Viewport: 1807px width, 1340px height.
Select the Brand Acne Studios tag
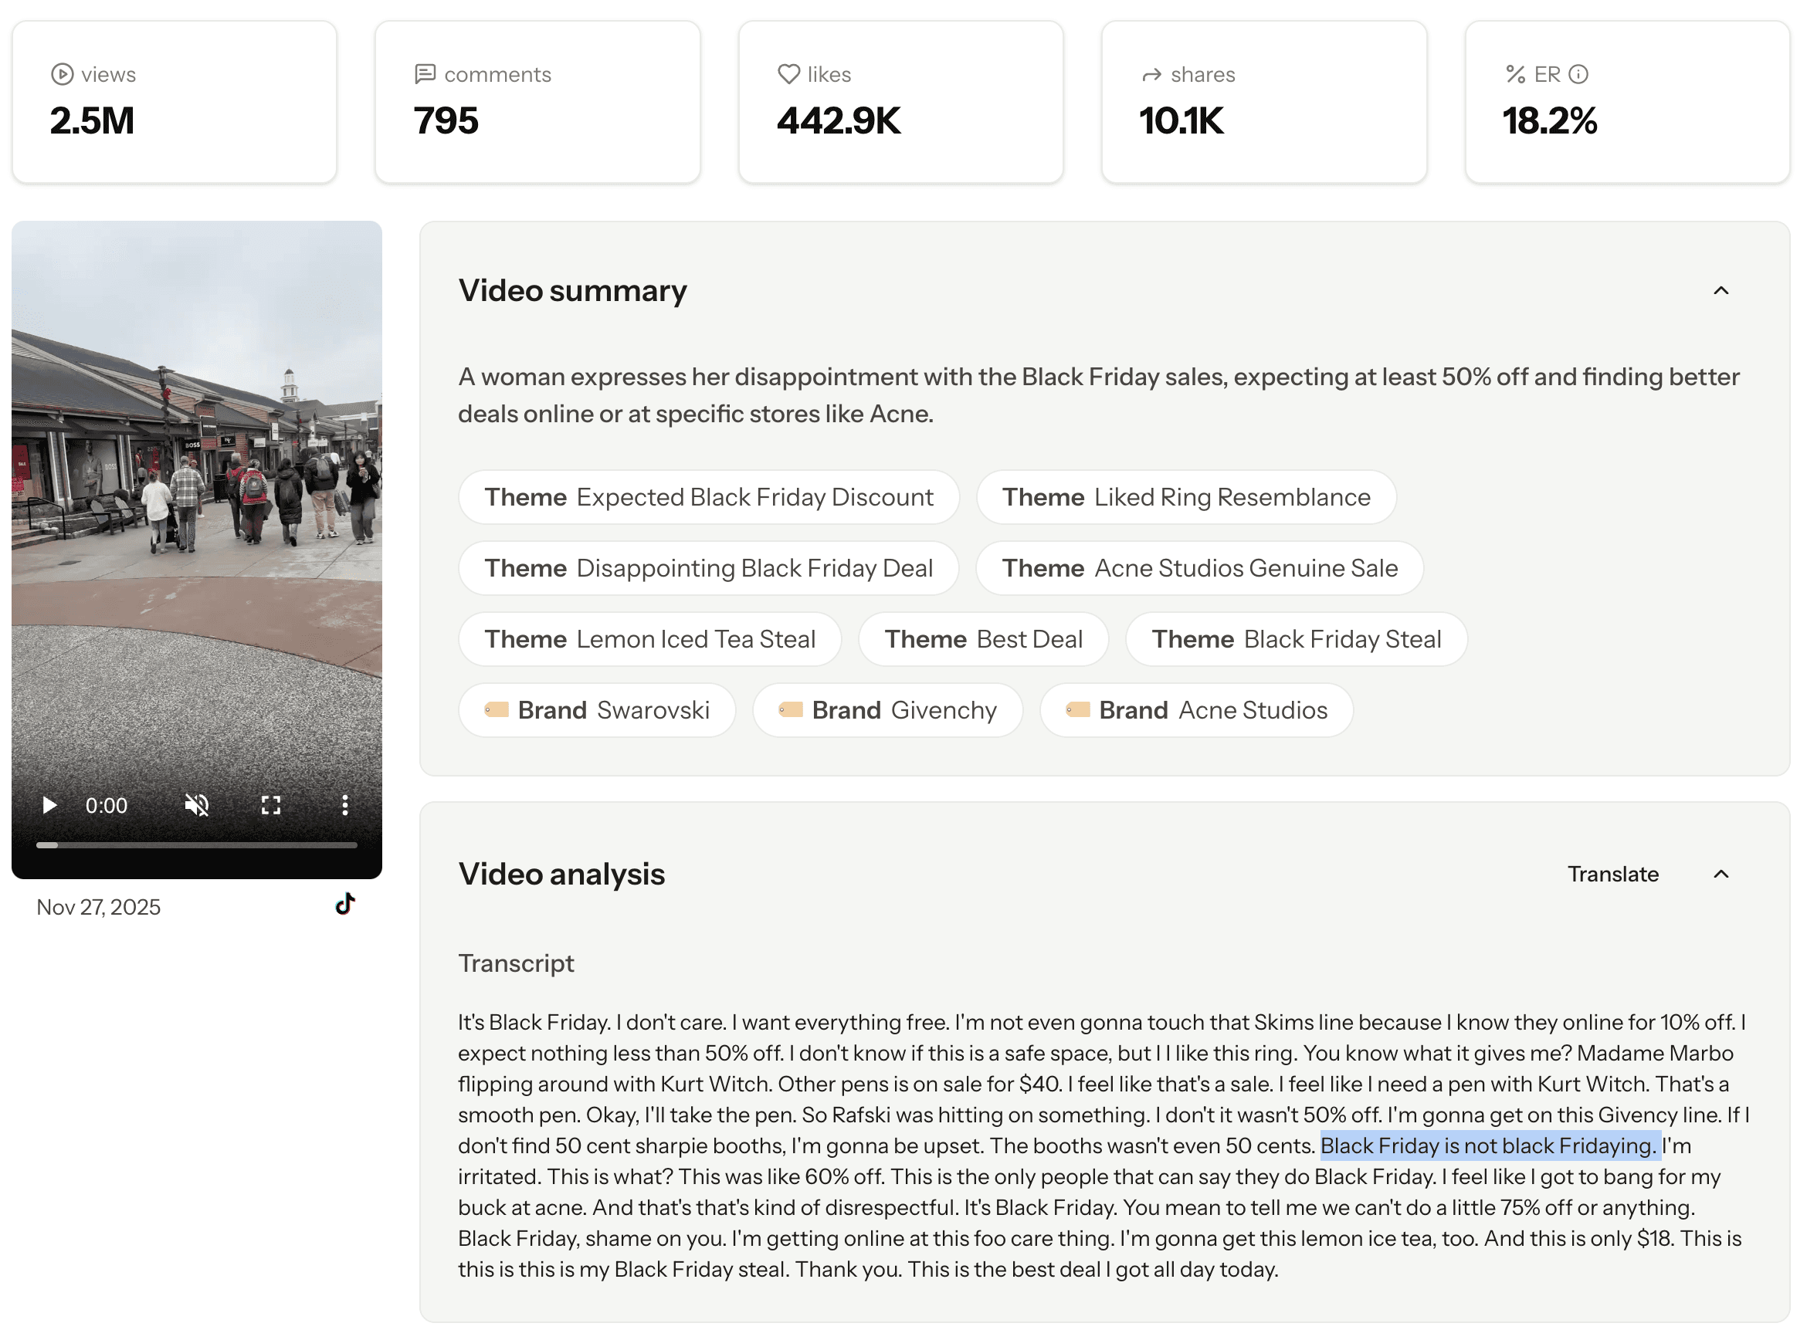[1196, 711]
